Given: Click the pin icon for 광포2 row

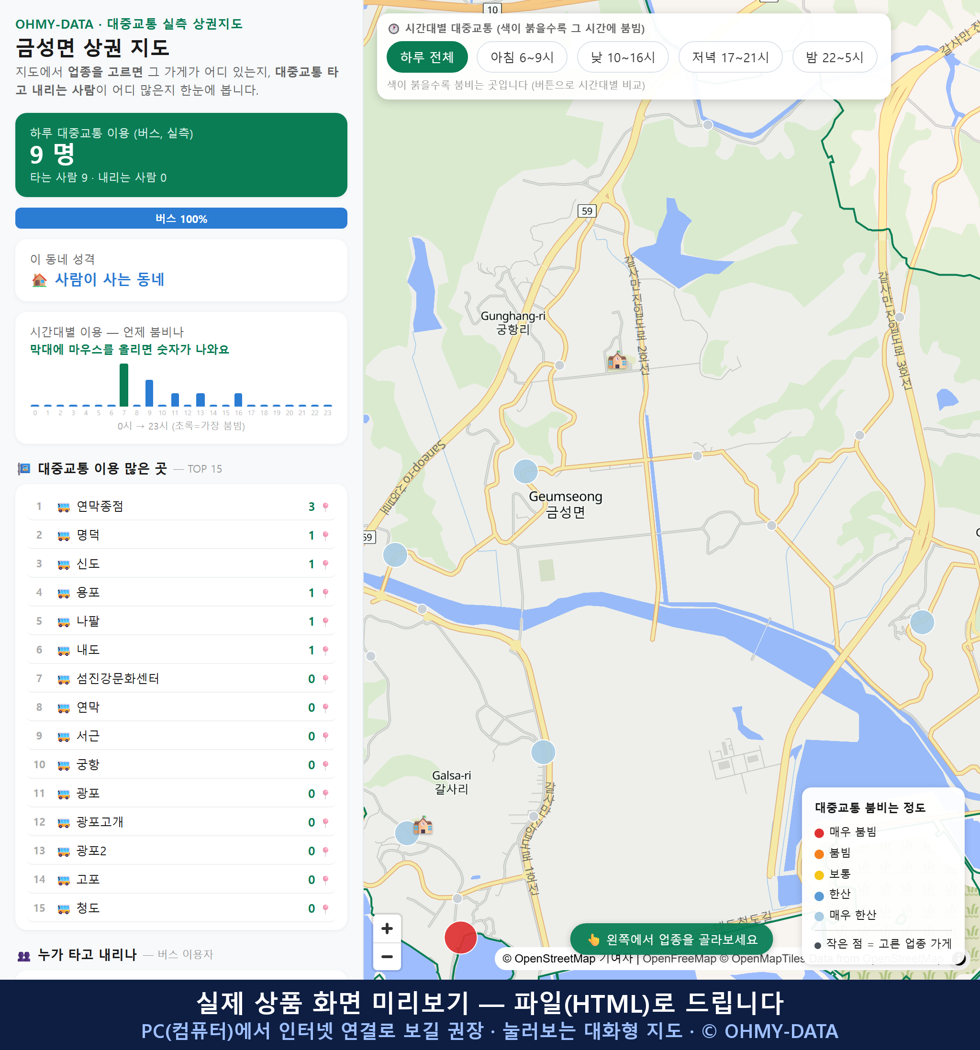Looking at the screenshot, I should 325,851.
